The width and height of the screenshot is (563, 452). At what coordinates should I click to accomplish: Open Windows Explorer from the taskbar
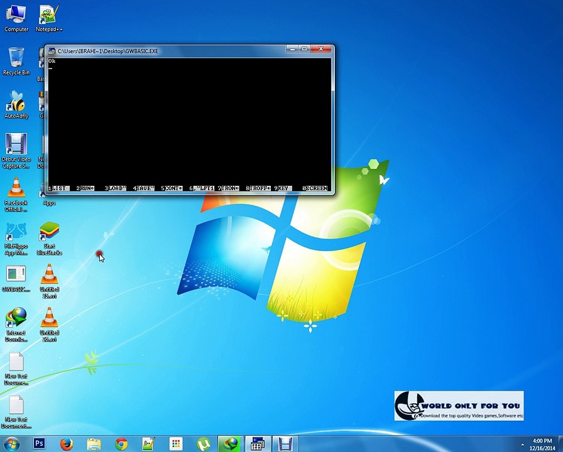(94, 444)
